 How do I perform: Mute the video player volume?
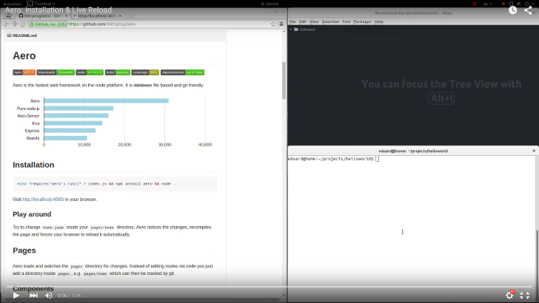pyautogui.click(x=48, y=296)
